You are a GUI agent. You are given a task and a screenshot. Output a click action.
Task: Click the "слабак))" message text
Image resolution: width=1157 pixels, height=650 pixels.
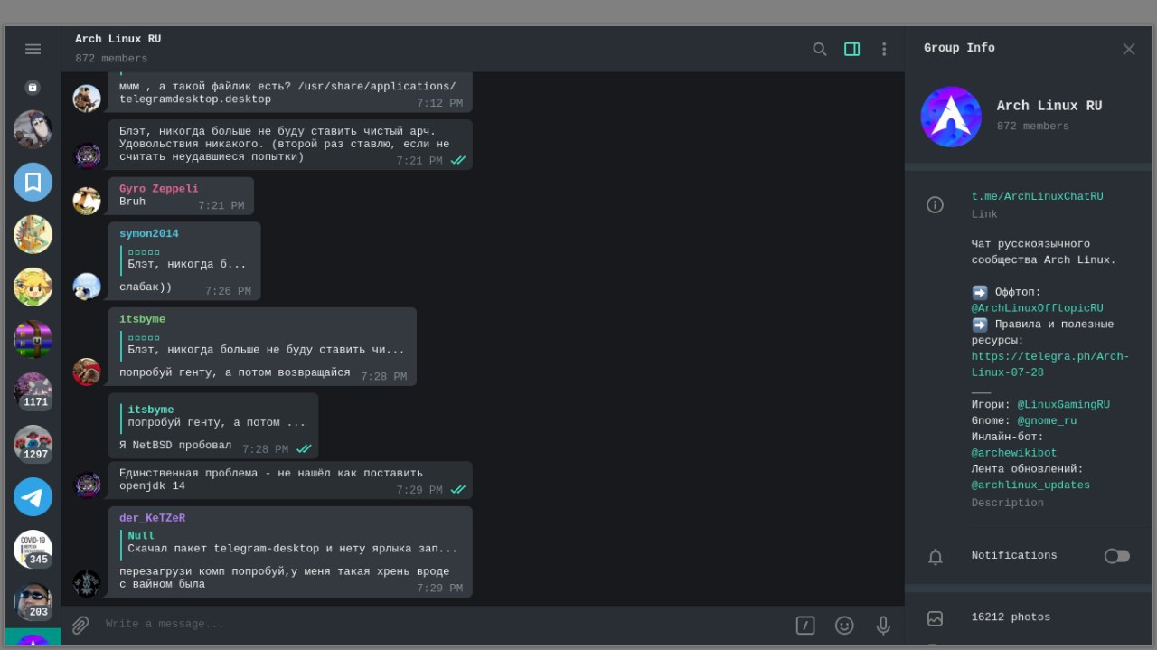point(146,287)
